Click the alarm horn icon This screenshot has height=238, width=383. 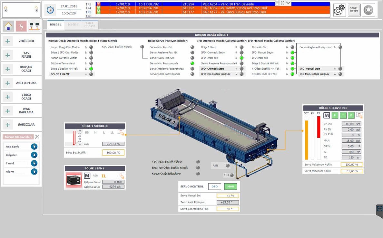[368, 10]
